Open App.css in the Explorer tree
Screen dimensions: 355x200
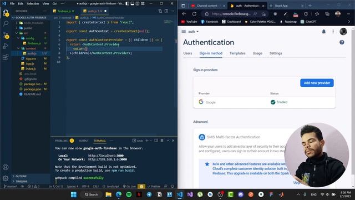pyautogui.click(x=31, y=58)
